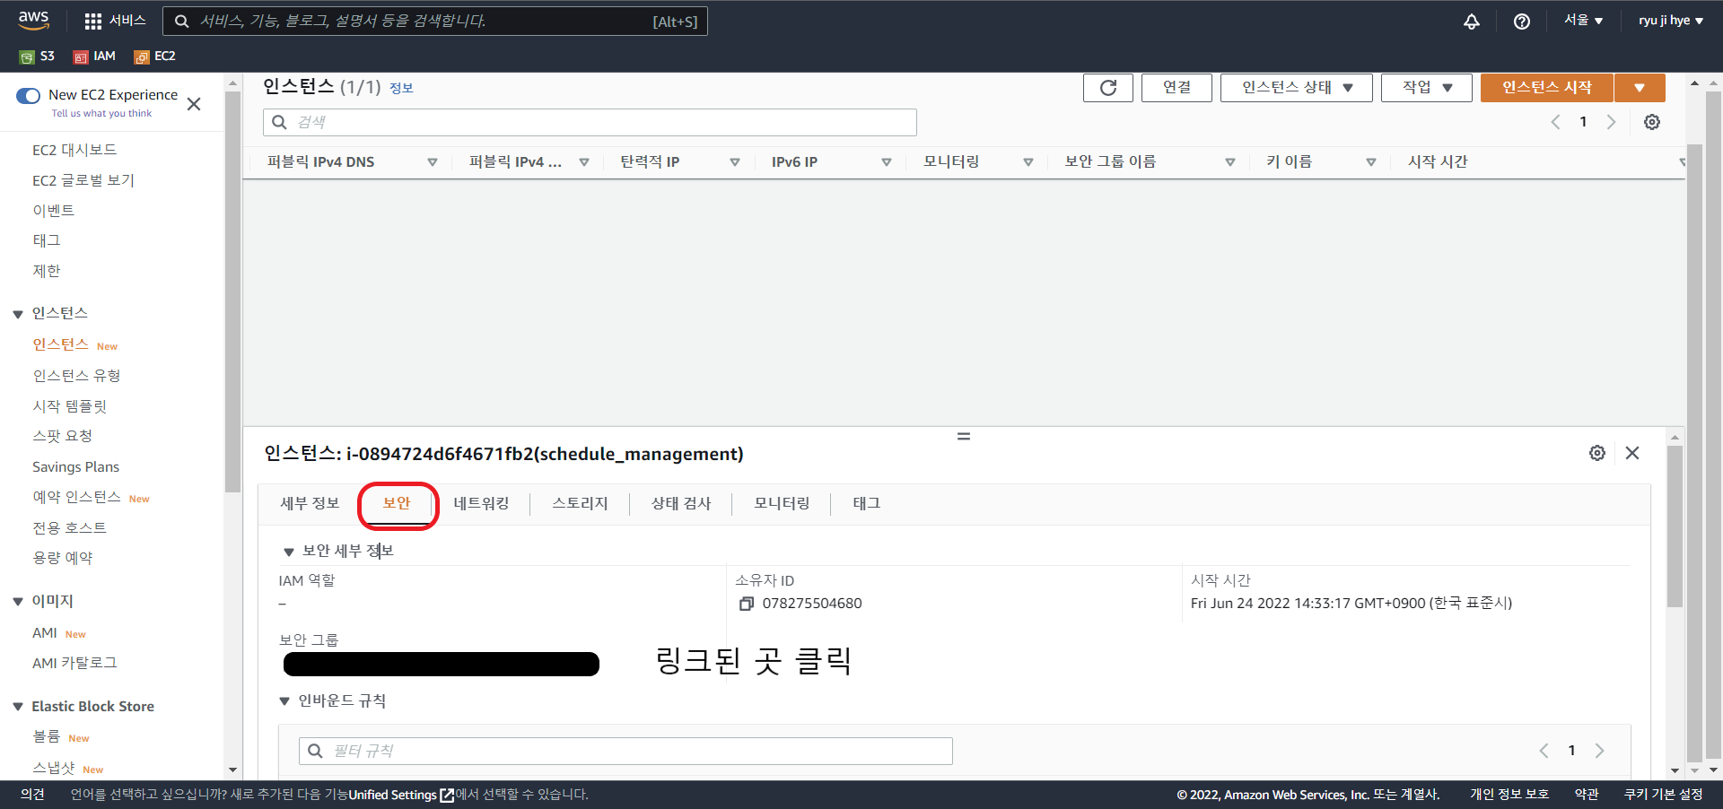Open the 쿠키 기본 설정 link
Viewport: 1723px width, 809px height.
(1663, 795)
